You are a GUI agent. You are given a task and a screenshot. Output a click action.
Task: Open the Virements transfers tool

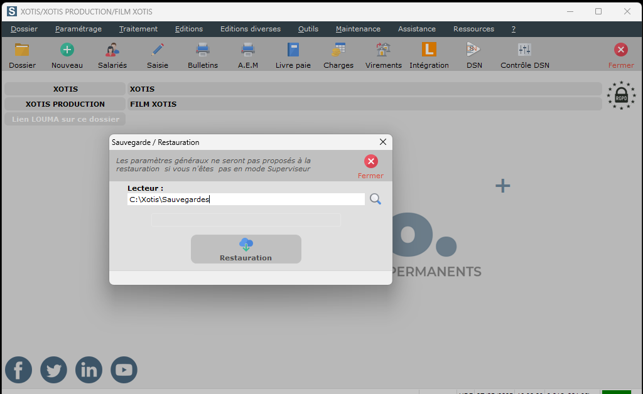click(384, 56)
